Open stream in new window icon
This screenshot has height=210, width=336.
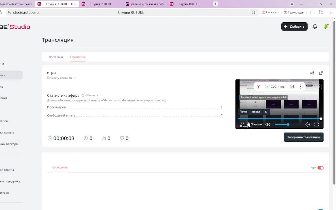tap(321, 73)
